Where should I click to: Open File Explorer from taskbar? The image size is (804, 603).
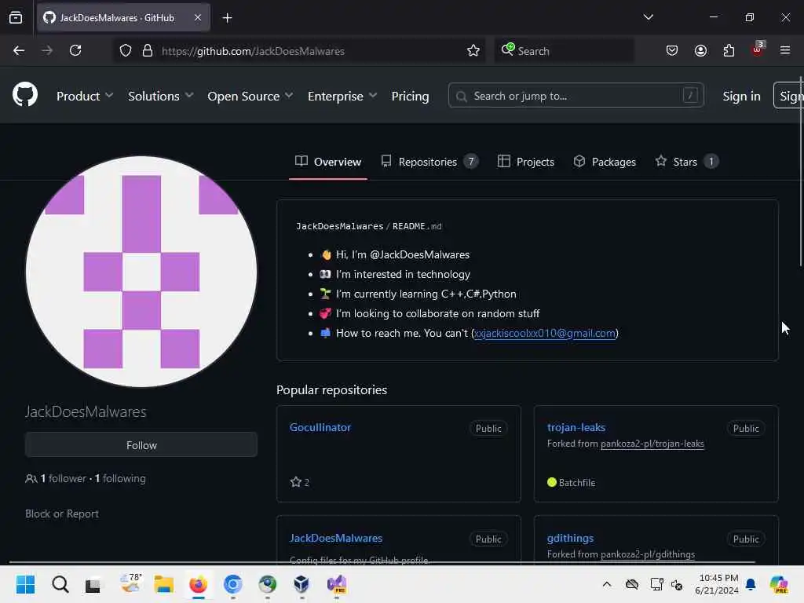point(163,584)
